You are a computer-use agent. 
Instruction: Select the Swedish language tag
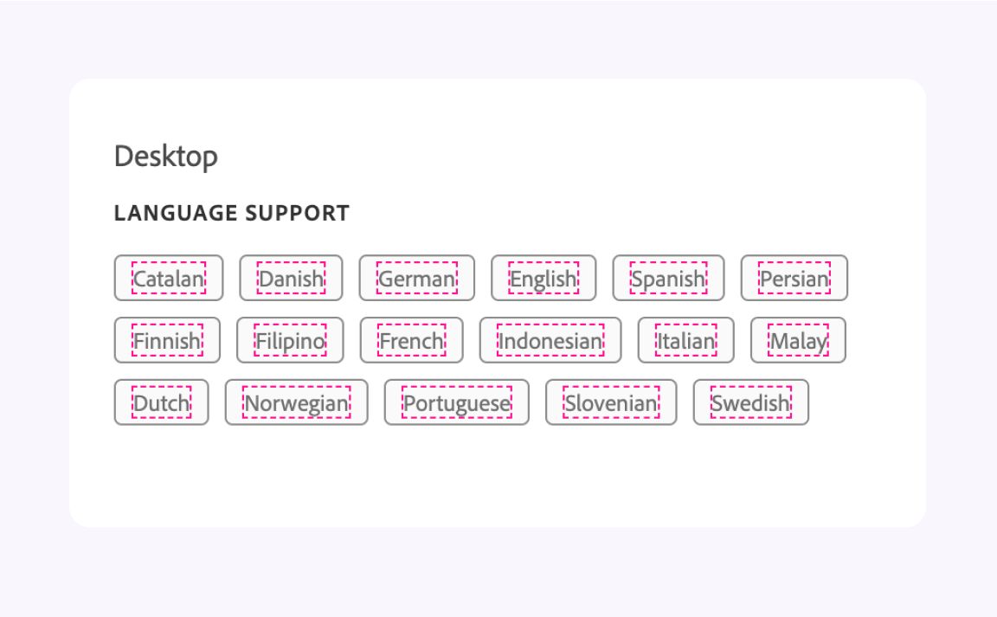pyautogui.click(x=750, y=402)
